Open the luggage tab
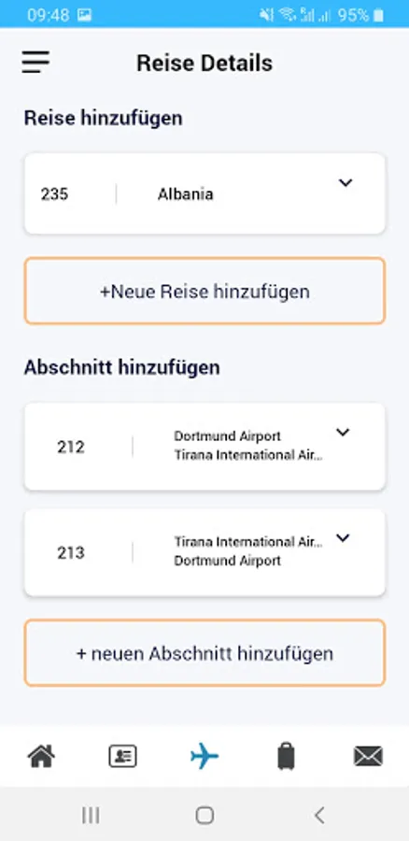Viewport: 409px width, 841px height. [x=287, y=756]
